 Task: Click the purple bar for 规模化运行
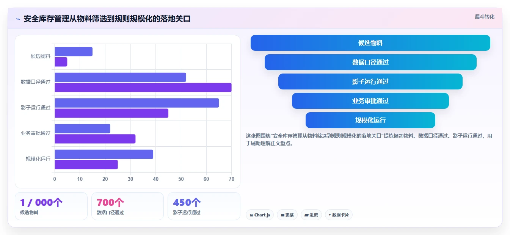[x=86, y=164]
